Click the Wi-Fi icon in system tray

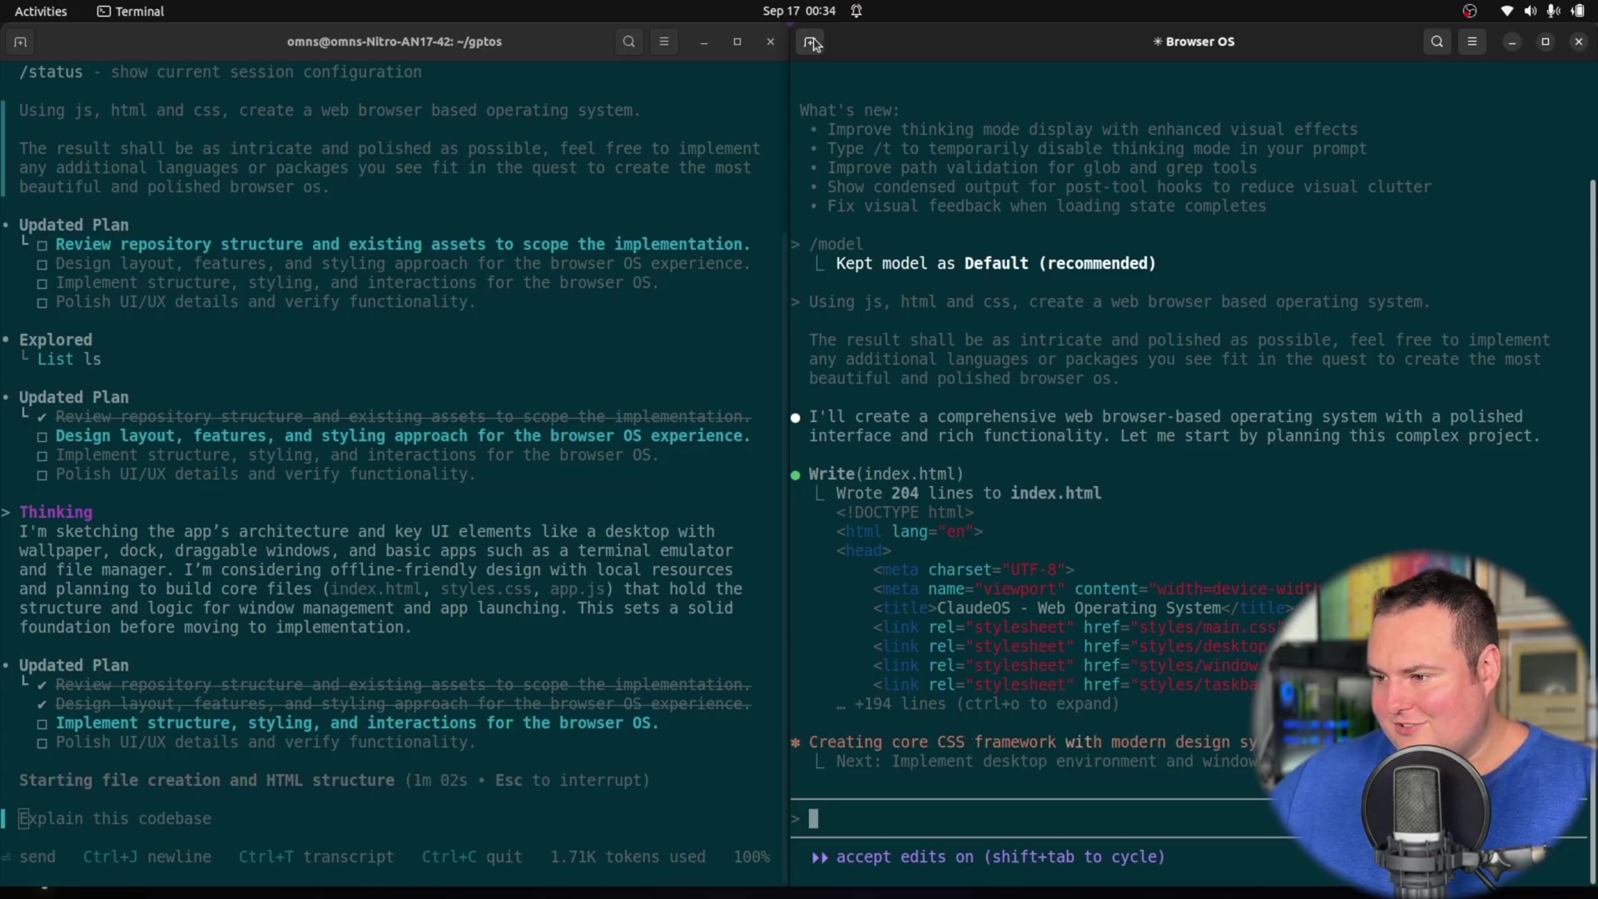pyautogui.click(x=1507, y=11)
